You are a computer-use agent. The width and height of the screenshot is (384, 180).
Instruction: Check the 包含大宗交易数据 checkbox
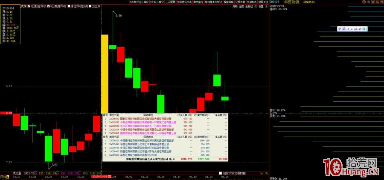click(x=221, y=173)
